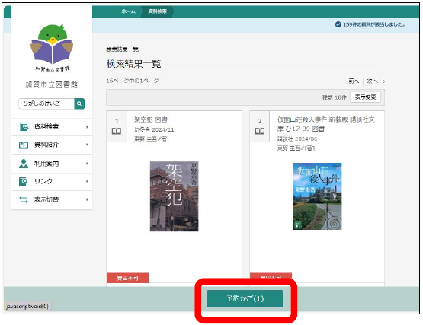Focus the ひがしのけいご search field
The image size is (423, 325).
(x=46, y=104)
